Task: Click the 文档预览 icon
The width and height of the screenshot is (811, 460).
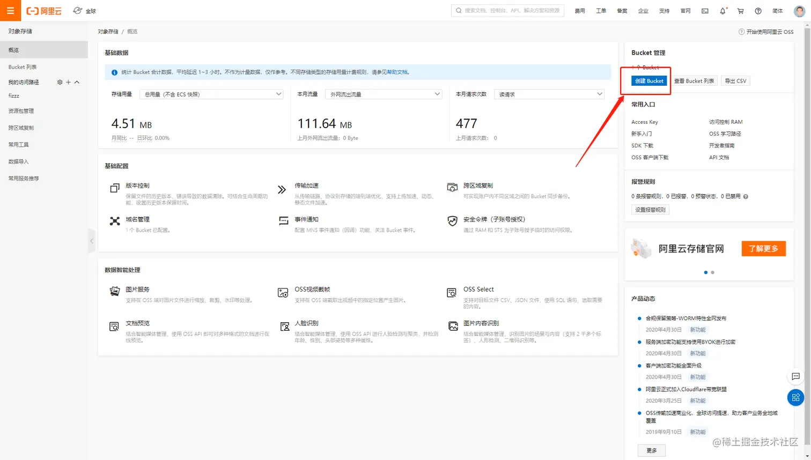Action: click(114, 327)
